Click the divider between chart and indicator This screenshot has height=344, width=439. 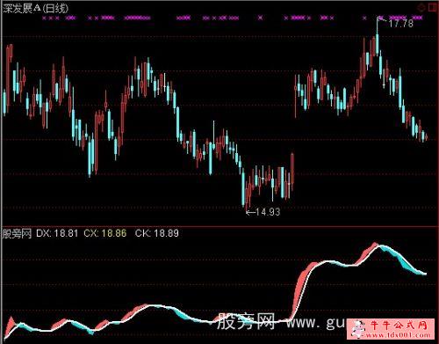219,226
